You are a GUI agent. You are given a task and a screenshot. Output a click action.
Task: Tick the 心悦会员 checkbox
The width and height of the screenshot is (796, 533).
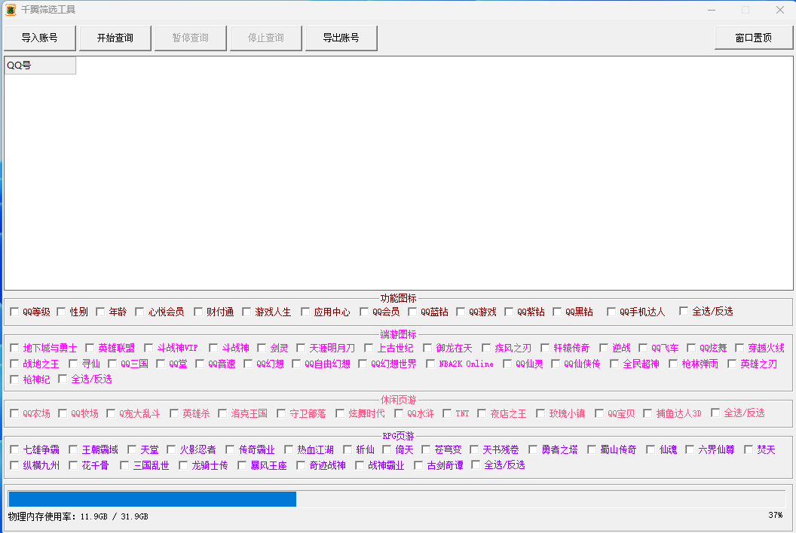(140, 312)
